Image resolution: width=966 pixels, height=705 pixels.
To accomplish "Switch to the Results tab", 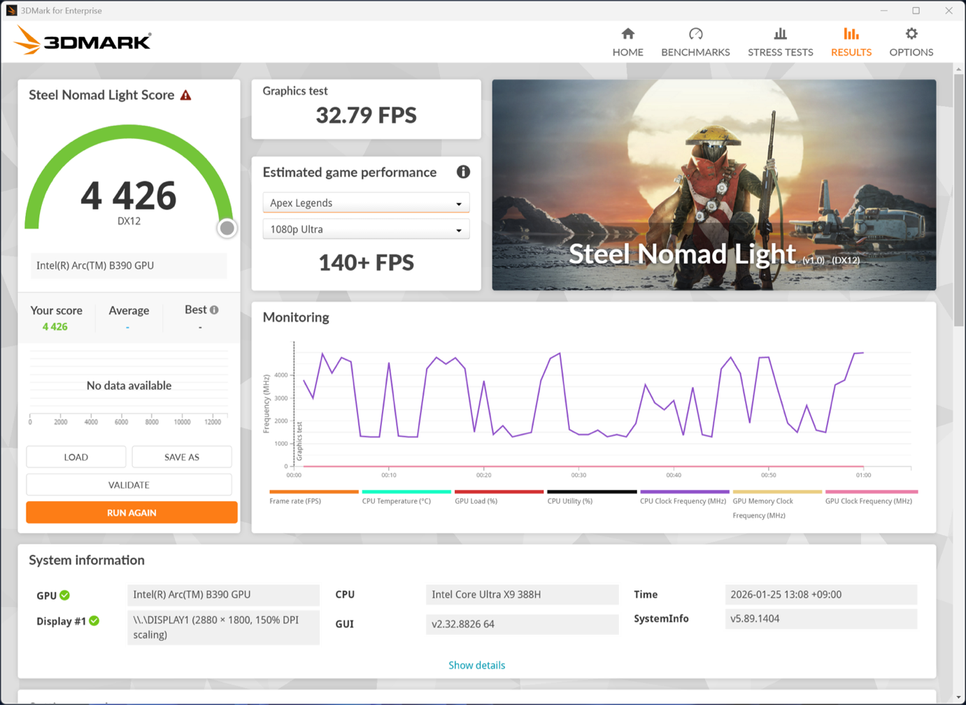I will click(x=851, y=42).
